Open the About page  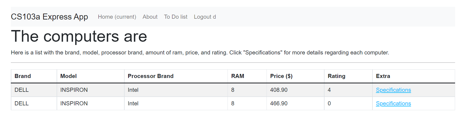[x=150, y=17]
